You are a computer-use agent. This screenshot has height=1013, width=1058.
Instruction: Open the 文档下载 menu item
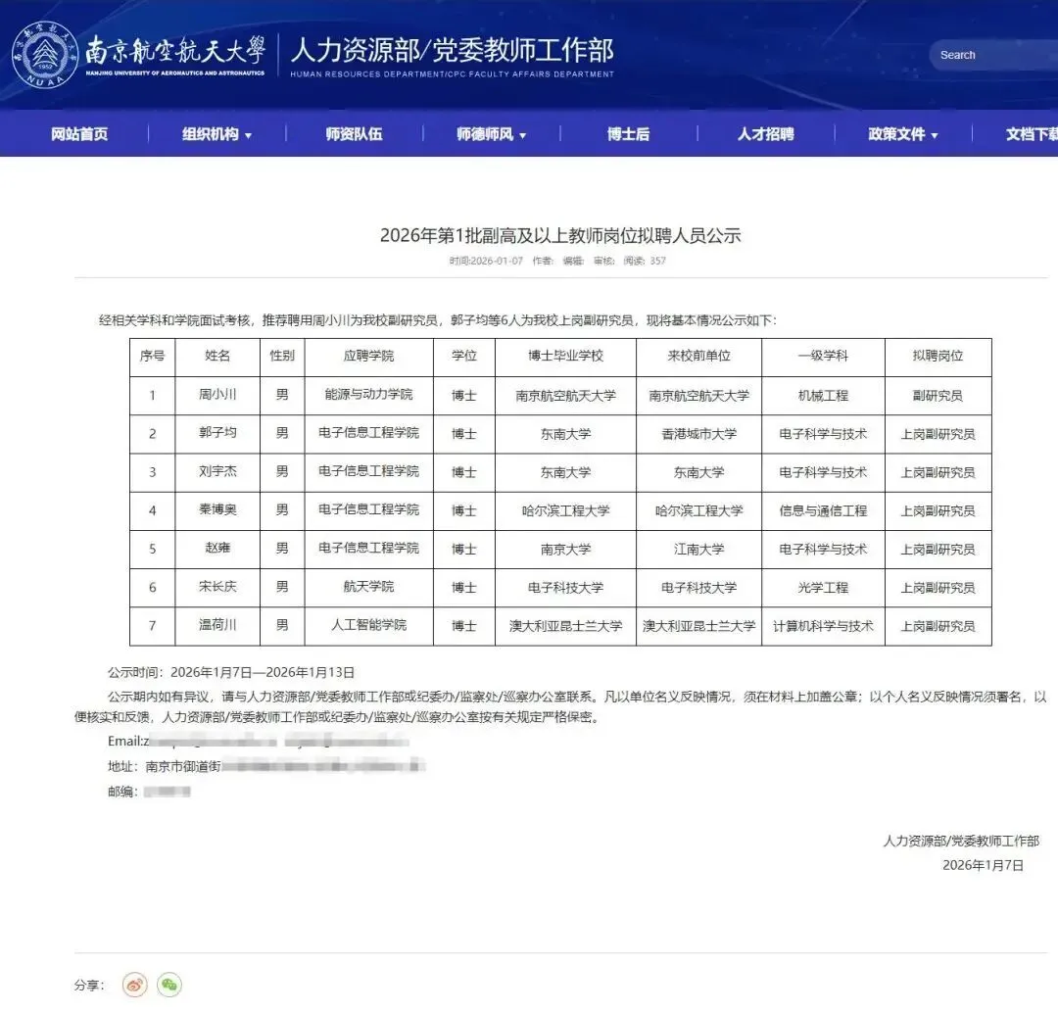point(1032,133)
